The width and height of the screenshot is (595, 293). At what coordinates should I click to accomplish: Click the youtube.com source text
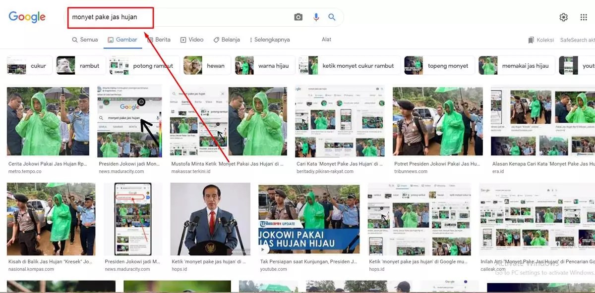(273, 269)
